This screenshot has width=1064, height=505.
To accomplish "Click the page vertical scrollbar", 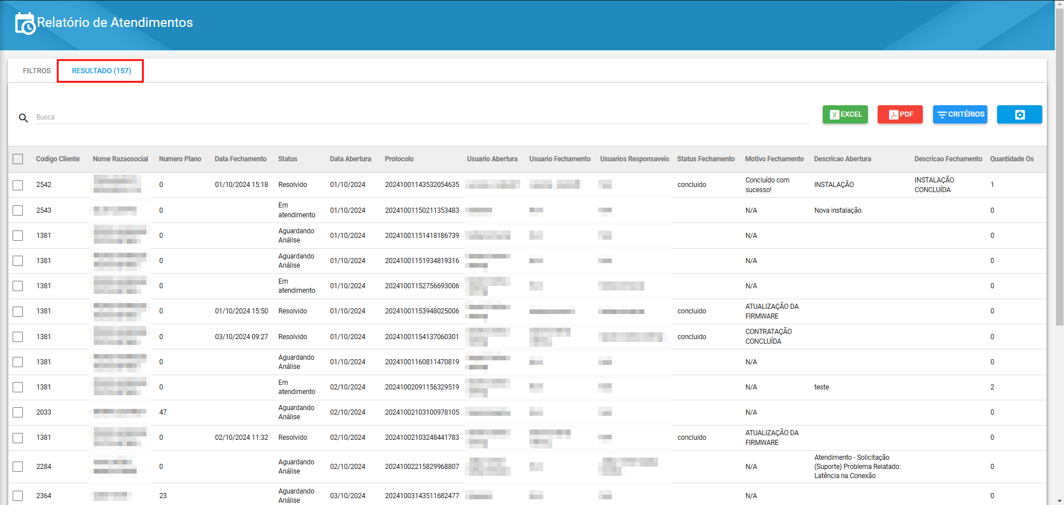I will [1059, 166].
